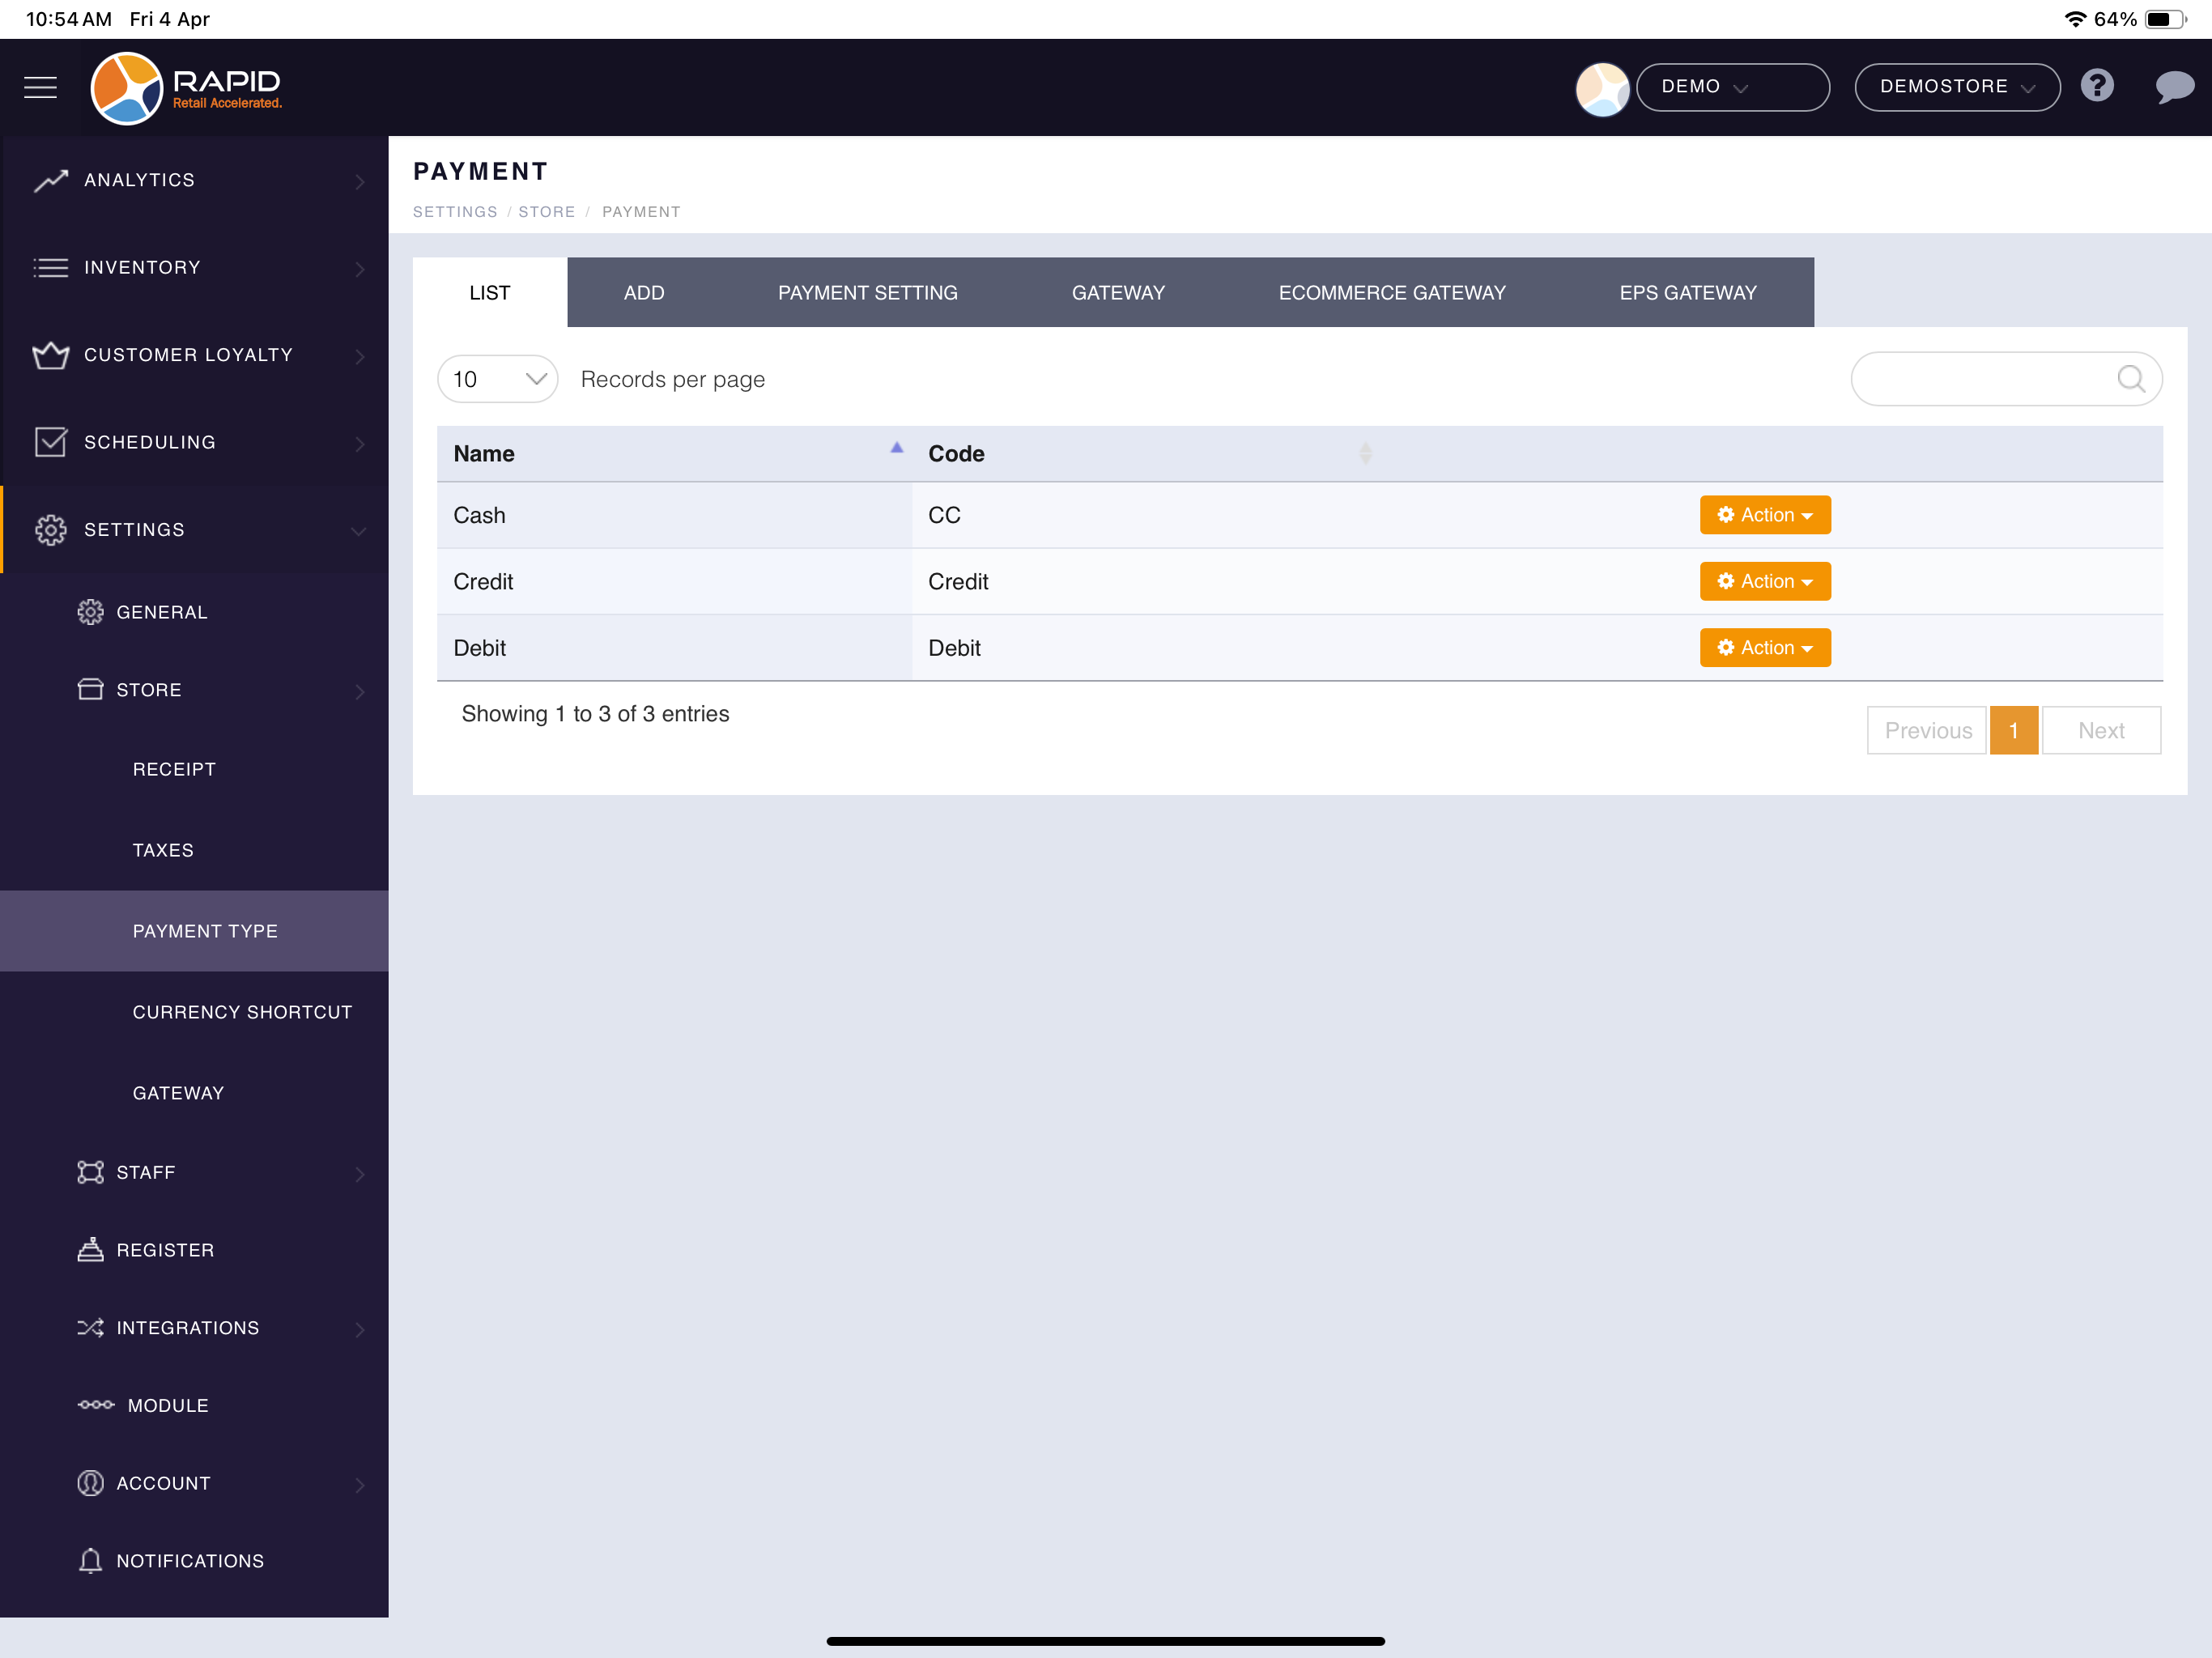Expand the Analytics menu chevron
Viewport: 2212px width, 1658px height.
pos(360,181)
